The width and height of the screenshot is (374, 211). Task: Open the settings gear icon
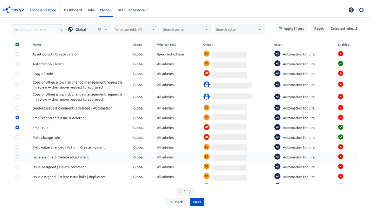point(361,10)
